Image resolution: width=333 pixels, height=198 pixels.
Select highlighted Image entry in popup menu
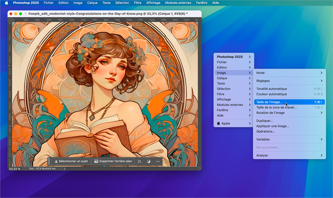tap(234, 73)
